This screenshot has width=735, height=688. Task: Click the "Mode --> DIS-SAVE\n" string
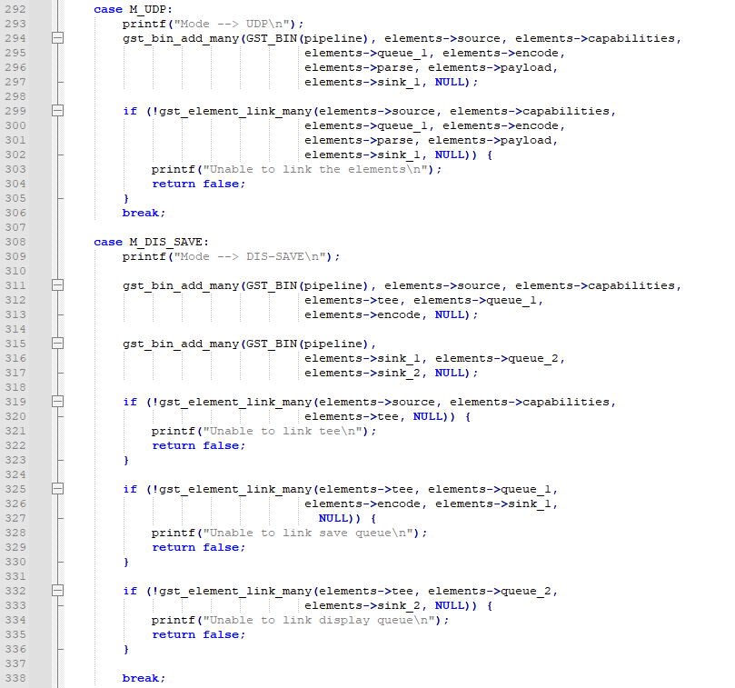(253, 256)
